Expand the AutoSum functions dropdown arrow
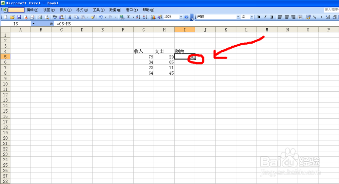This screenshot has height=184, width=339. tap(133, 17)
